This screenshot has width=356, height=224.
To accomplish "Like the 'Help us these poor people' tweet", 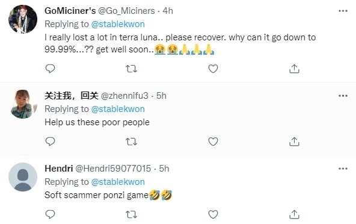I will 213,142.
